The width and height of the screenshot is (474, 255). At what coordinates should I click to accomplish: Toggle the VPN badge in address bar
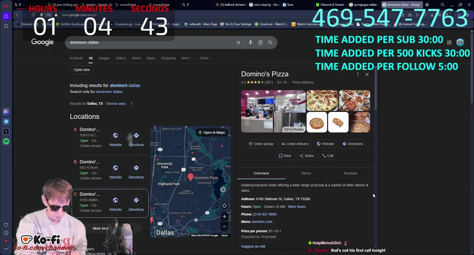[48, 15]
